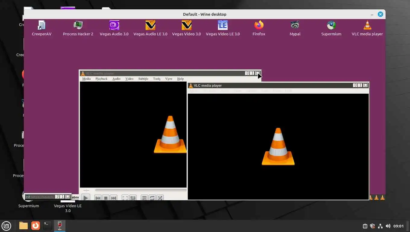Open the security shield tray icon

(x=372, y=226)
